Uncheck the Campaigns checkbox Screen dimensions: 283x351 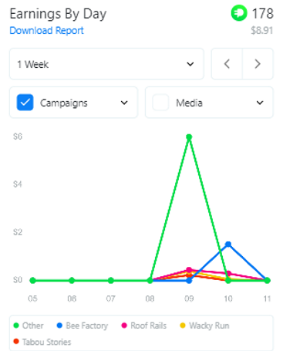(25, 103)
